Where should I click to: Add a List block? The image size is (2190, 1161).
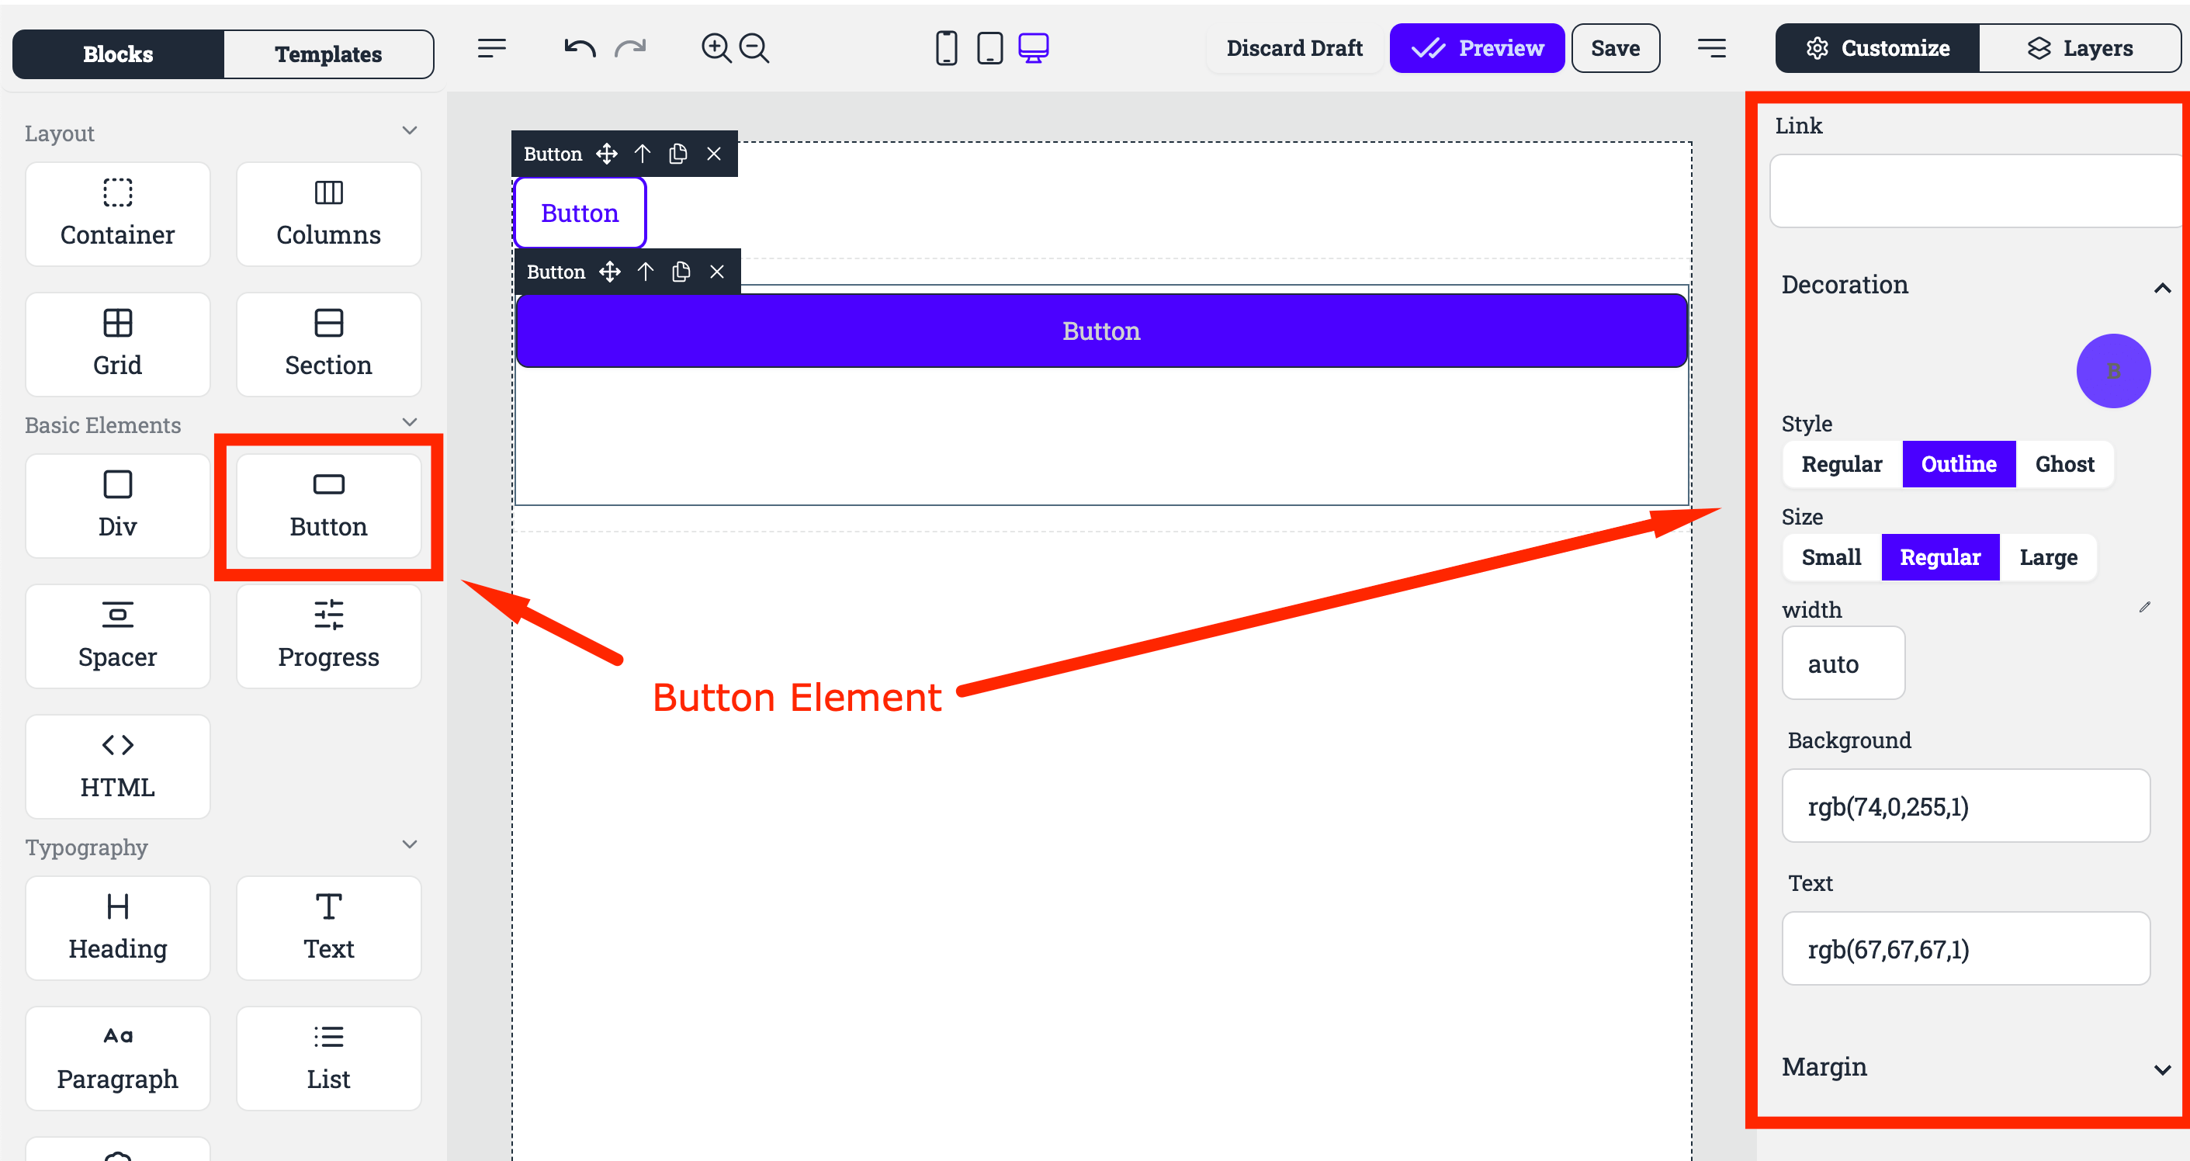[x=328, y=1058]
